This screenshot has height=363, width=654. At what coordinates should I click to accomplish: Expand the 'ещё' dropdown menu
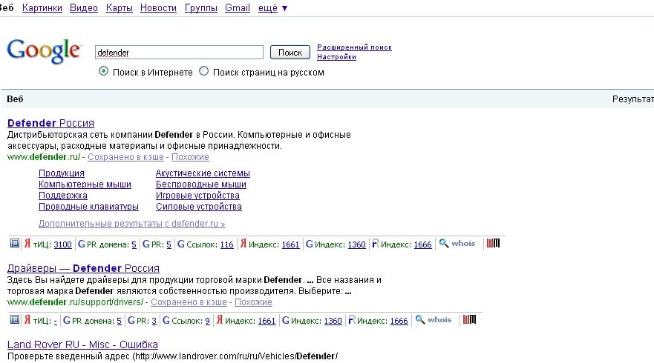tap(273, 8)
